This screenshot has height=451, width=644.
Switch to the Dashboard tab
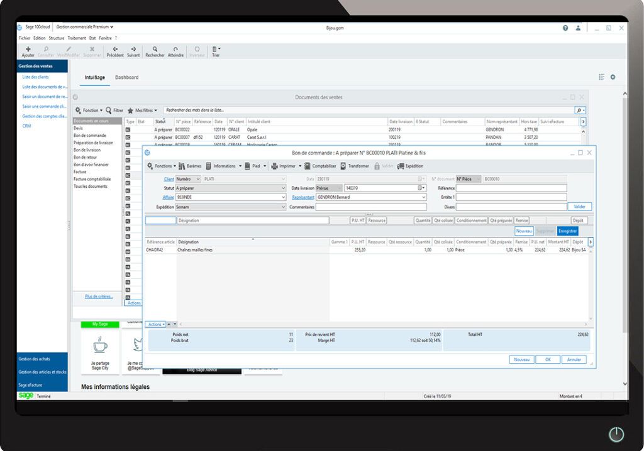(126, 78)
